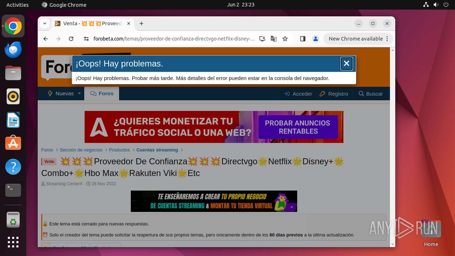This screenshot has width=455, height=256.
Task: Close the Venta Proveedor tab
Action: [129, 23]
